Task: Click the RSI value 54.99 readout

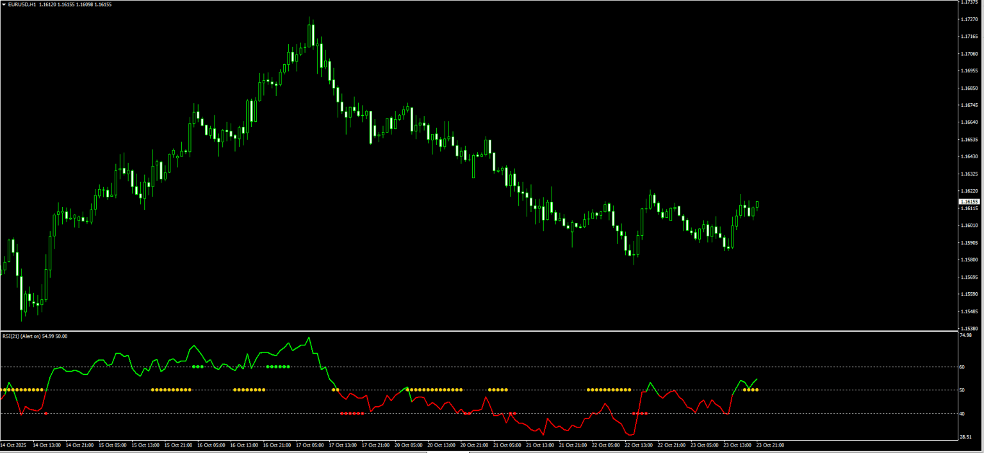Action: (x=47, y=336)
